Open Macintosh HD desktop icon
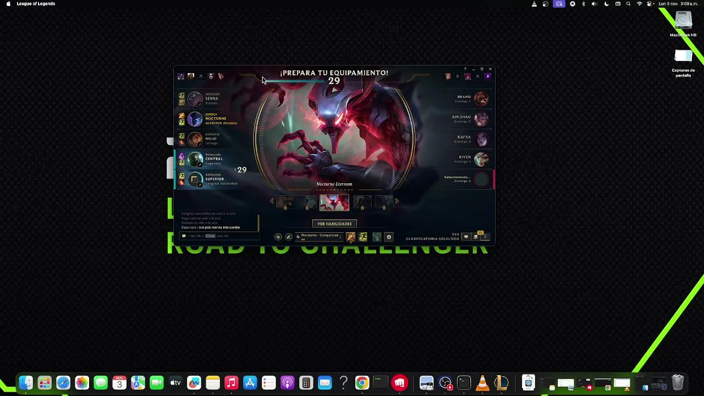704x396 pixels. point(683,24)
